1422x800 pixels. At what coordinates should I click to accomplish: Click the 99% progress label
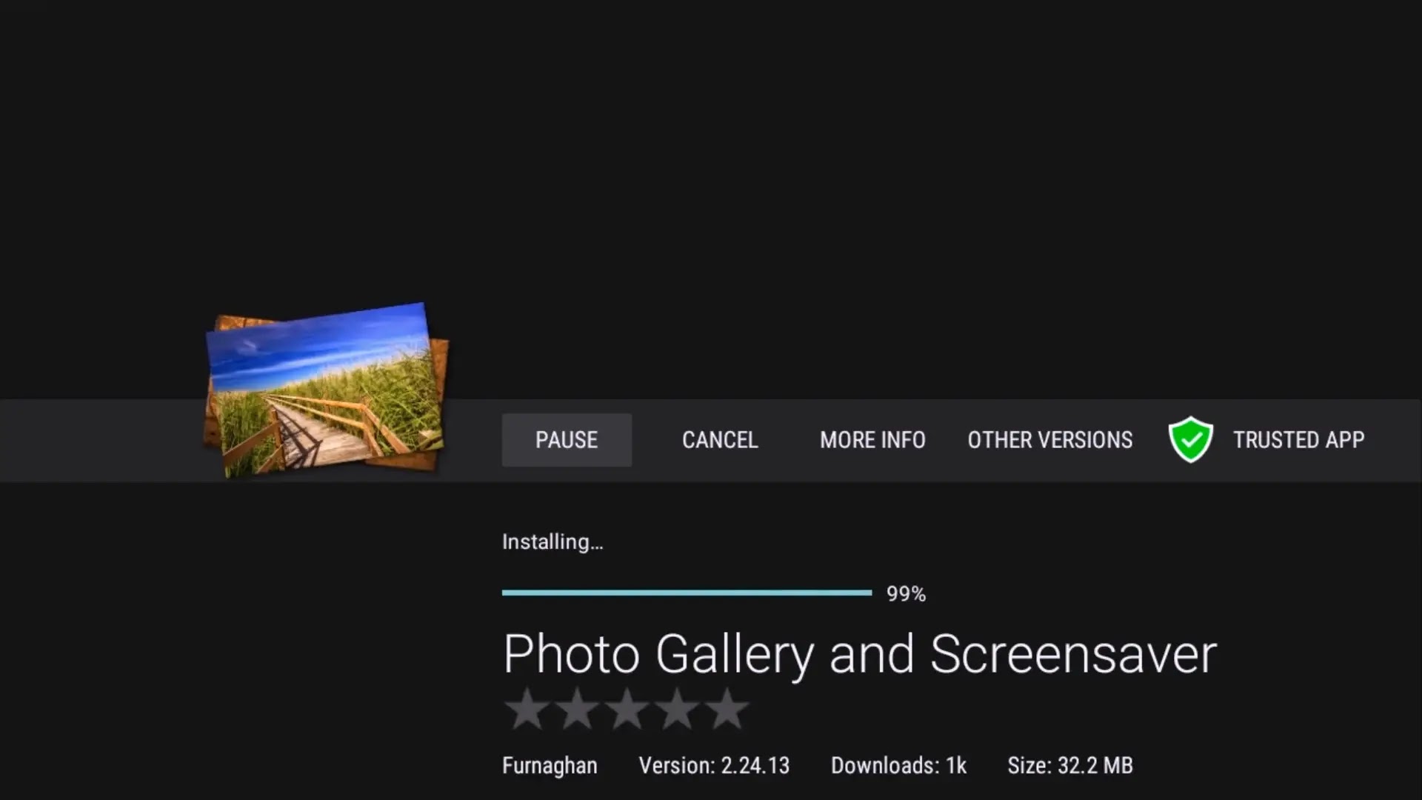pos(906,594)
